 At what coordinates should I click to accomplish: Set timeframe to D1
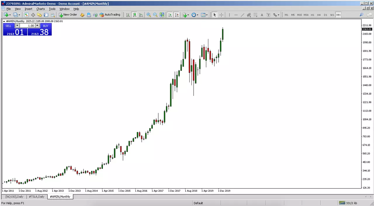point(325,15)
